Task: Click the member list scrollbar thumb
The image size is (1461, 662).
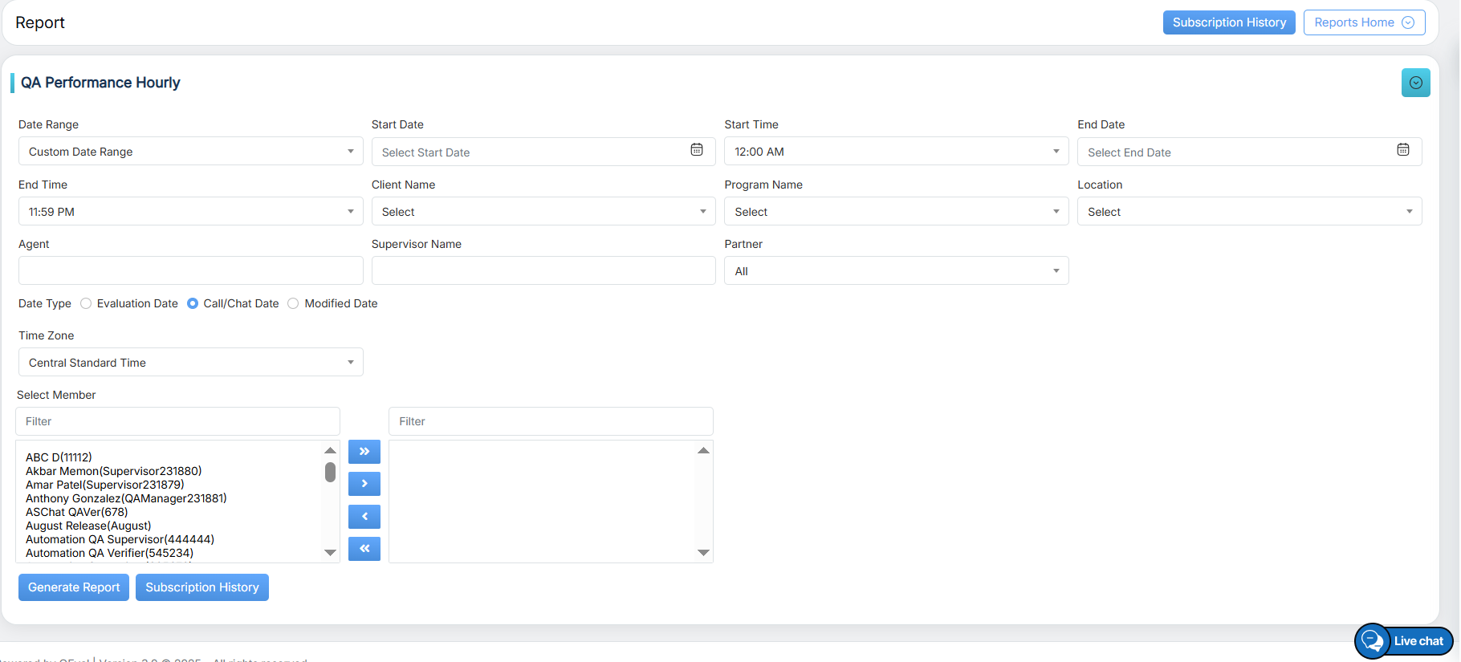Action: click(x=330, y=472)
